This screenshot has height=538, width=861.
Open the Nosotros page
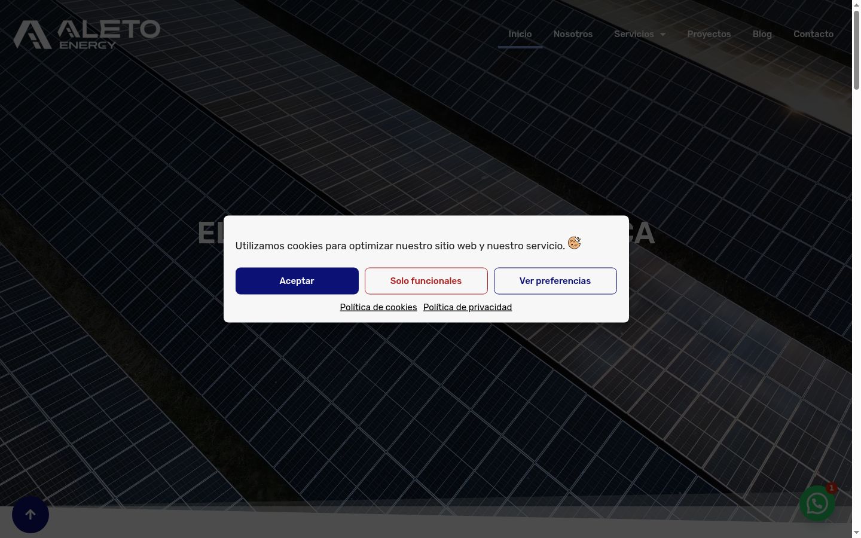(x=573, y=34)
